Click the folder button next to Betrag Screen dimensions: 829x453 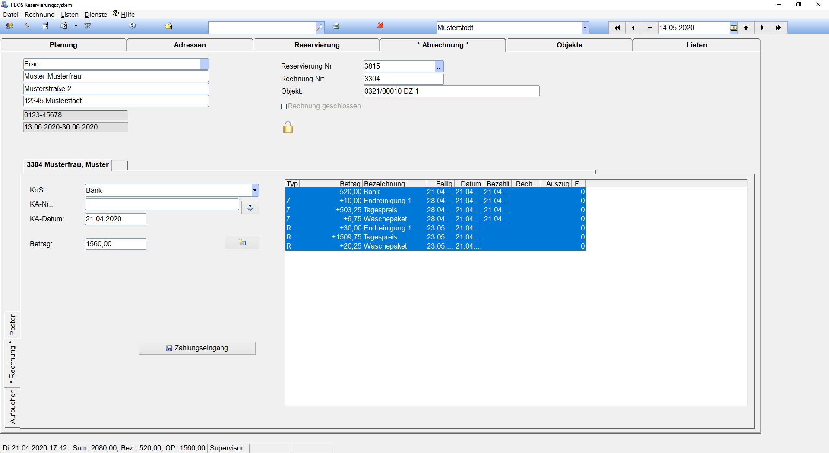(x=242, y=242)
